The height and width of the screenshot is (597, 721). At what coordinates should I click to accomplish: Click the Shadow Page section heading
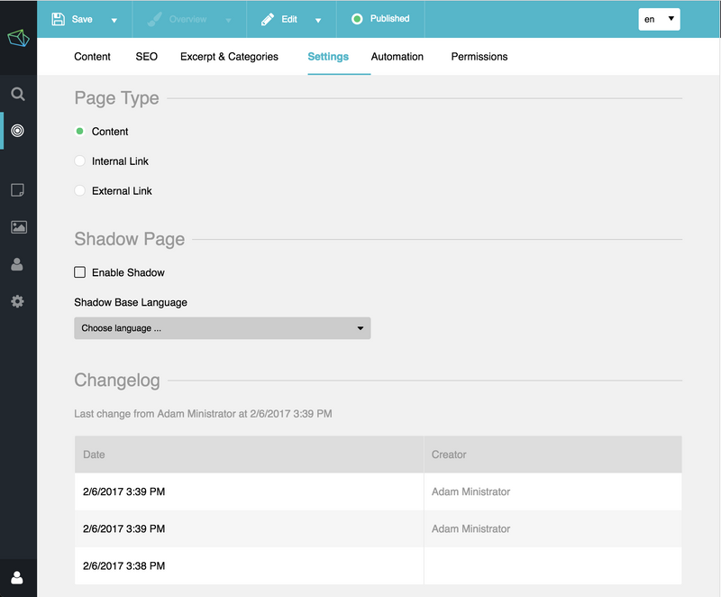tap(130, 239)
